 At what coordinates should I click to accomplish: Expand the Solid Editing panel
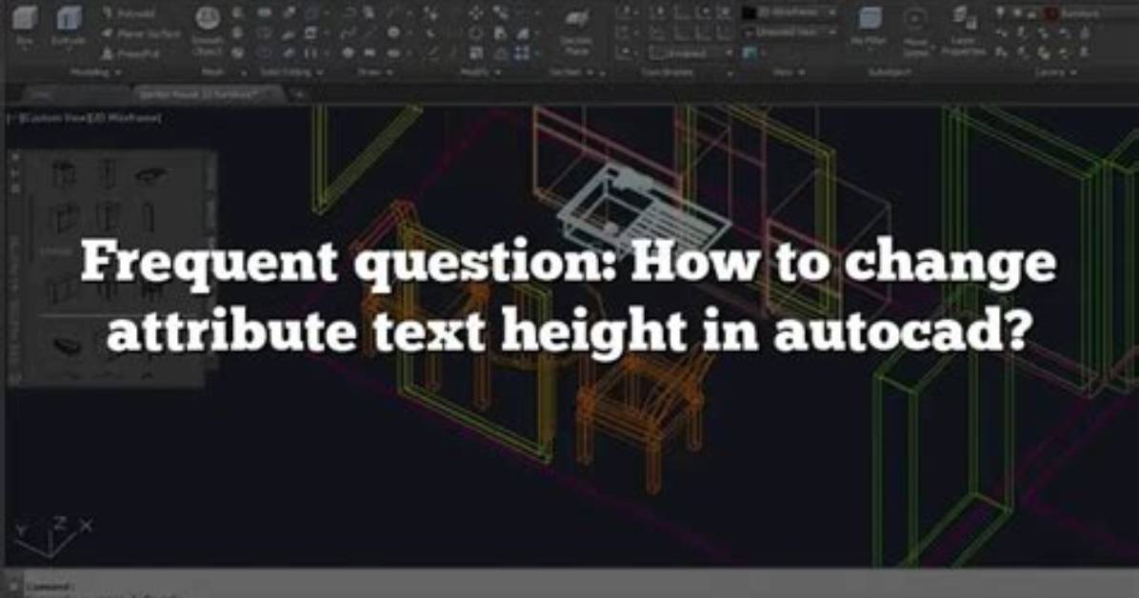292,72
